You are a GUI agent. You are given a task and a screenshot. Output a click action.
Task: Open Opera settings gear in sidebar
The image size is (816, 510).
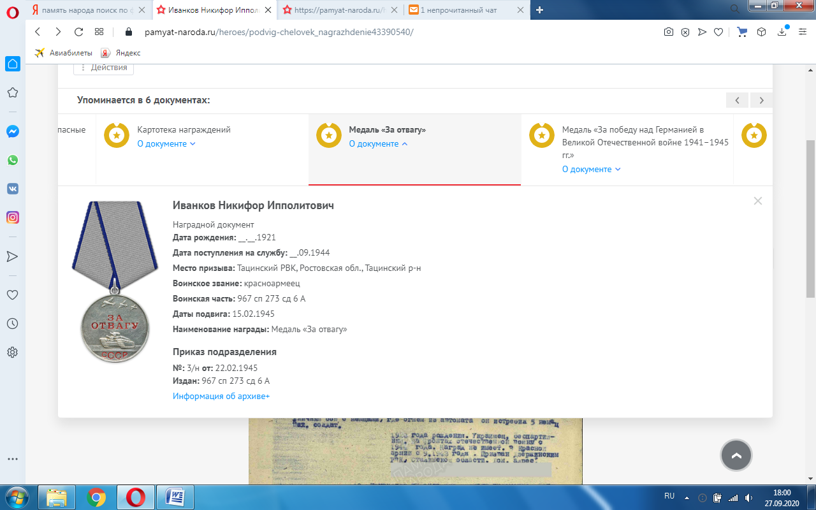[12, 352]
